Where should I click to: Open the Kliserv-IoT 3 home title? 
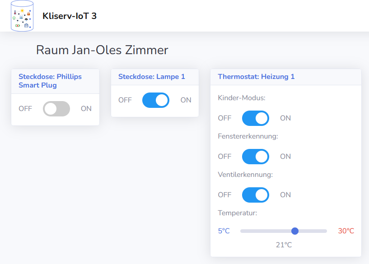pos(70,16)
